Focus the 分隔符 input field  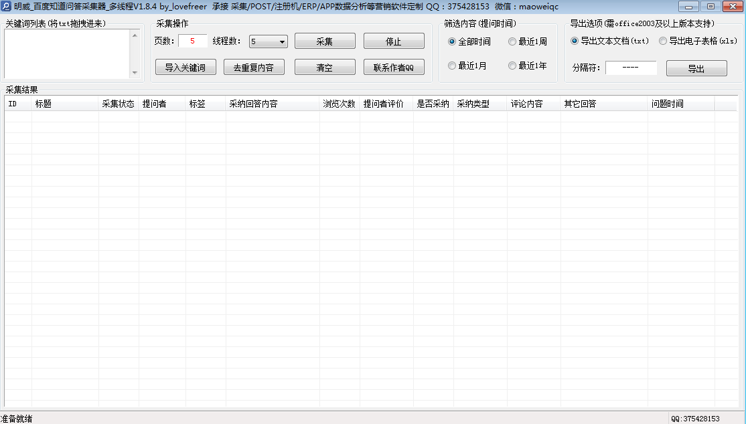[x=631, y=68]
